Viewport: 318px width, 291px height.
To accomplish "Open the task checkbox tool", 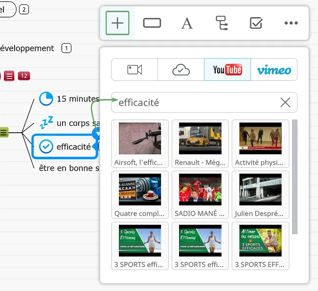I will pos(256,23).
